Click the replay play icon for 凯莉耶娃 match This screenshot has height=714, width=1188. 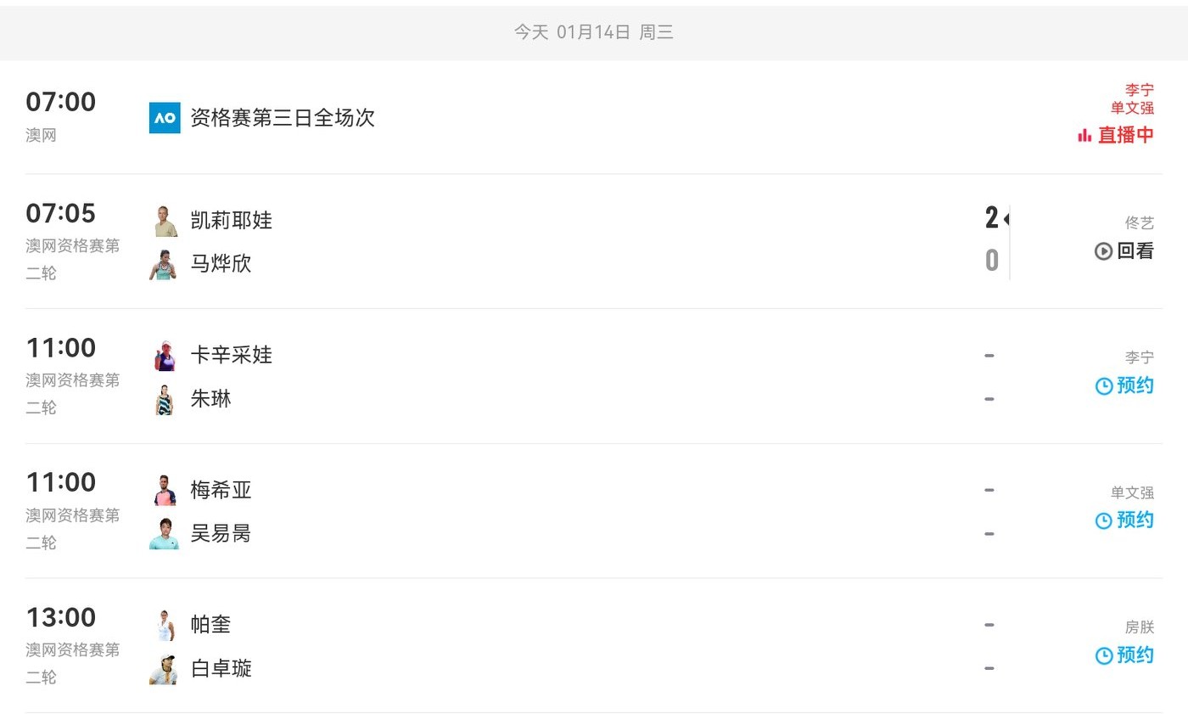click(1103, 250)
